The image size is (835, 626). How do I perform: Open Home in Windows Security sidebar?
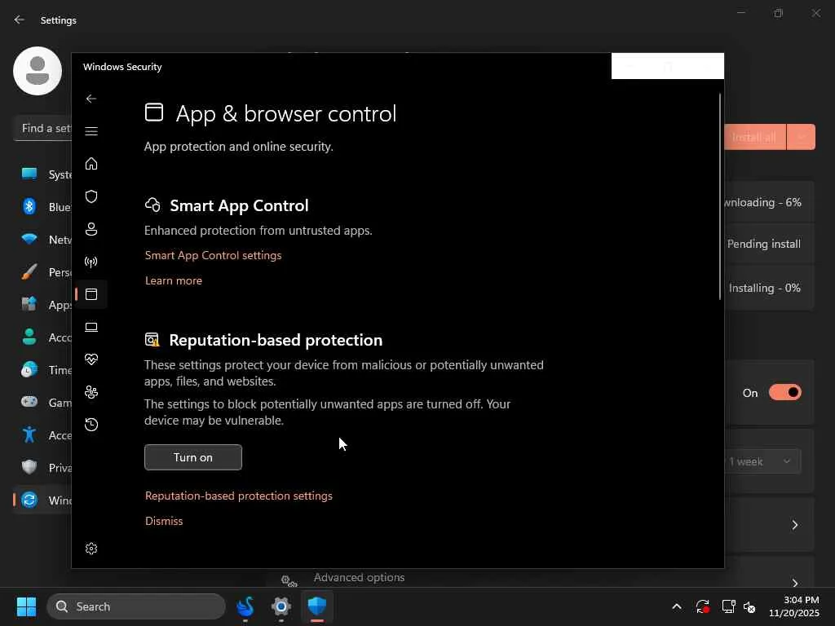coord(91,163)
